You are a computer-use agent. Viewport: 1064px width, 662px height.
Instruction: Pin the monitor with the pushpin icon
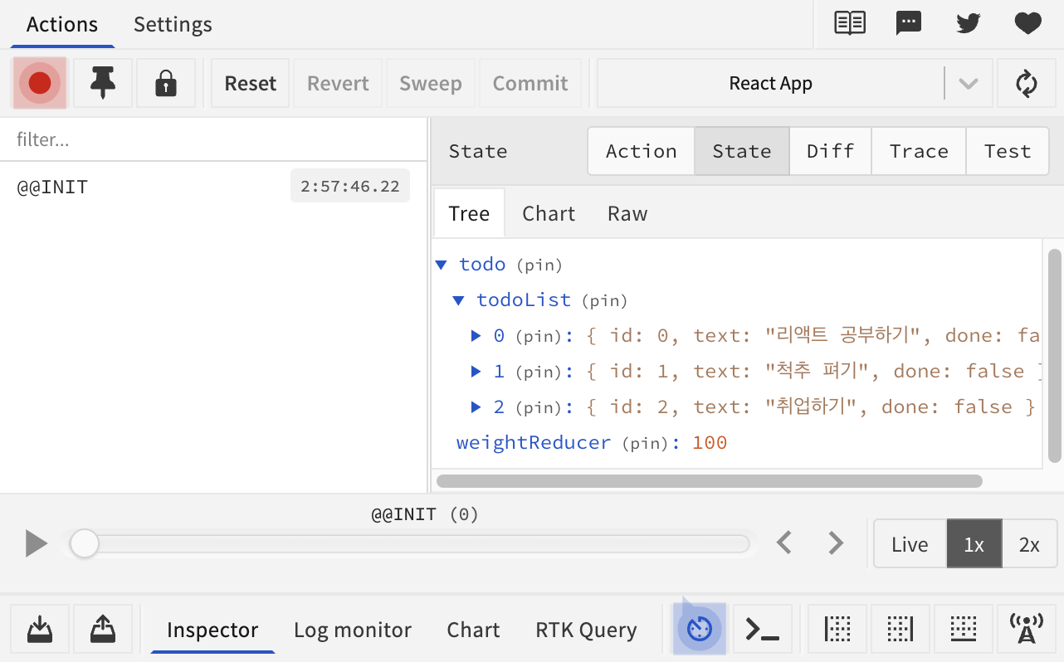103,83
